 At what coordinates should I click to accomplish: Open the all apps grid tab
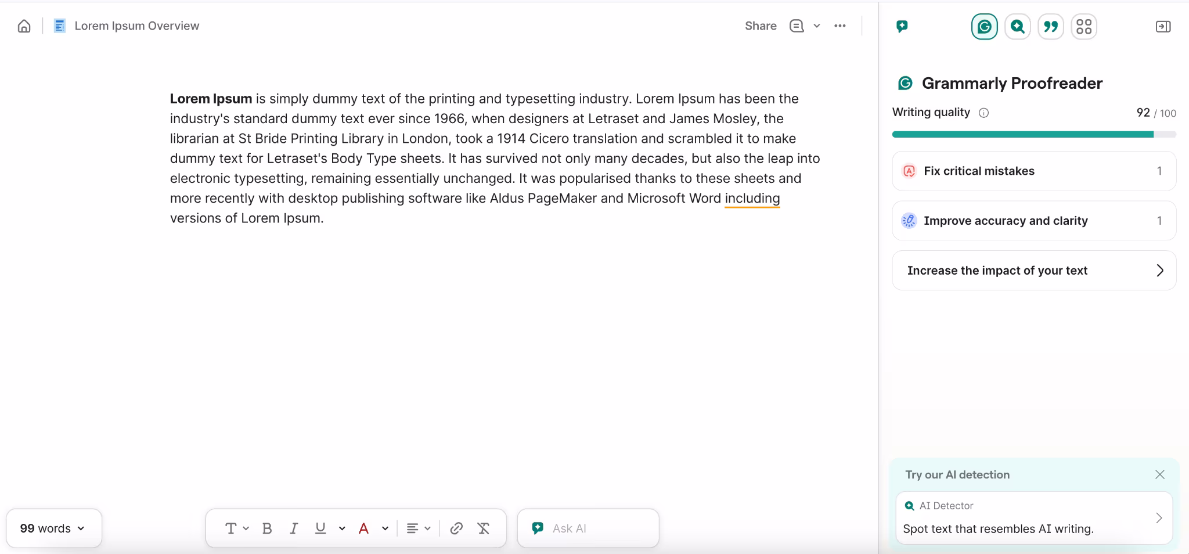coord(1084,27)
